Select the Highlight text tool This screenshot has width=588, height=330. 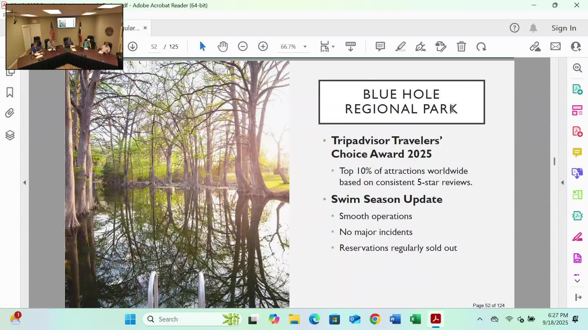pyautogui.click(x=400, y=46)
